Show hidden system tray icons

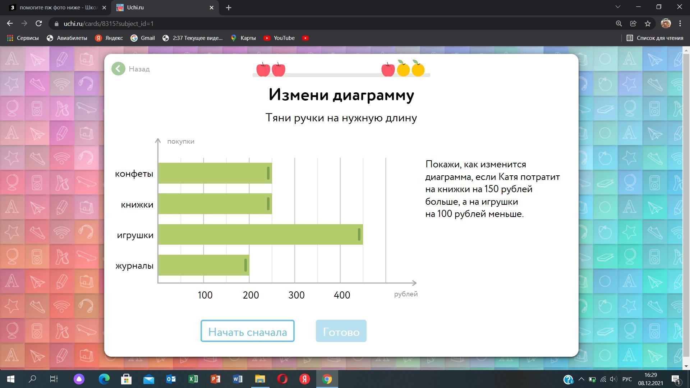coord(581,379)
